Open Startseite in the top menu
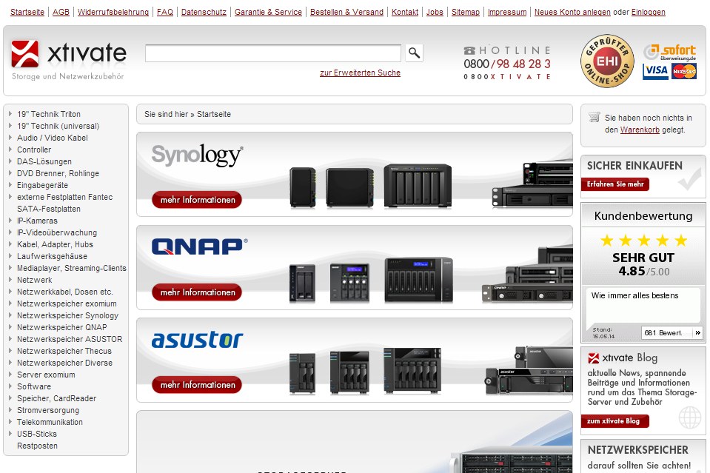Screen dimensions: 710x473 [27, 13]
